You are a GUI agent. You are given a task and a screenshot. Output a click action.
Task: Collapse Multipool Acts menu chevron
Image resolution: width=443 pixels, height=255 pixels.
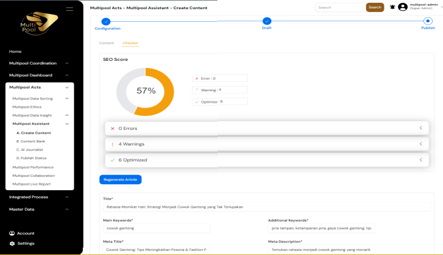tap(67, 87)
